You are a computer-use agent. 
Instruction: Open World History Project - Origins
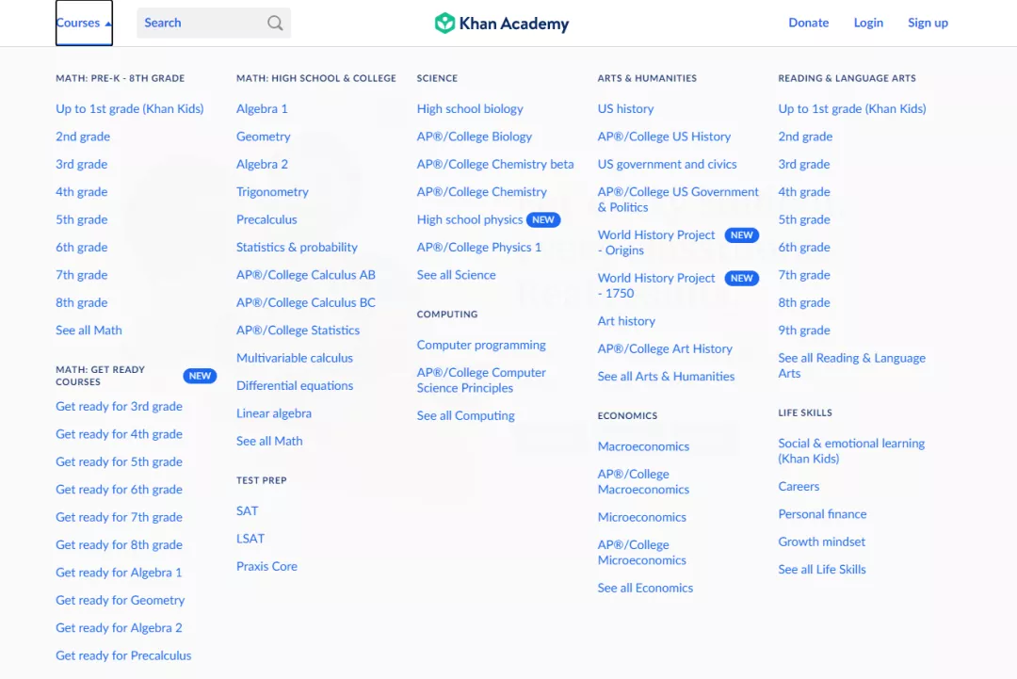[x=655, y=243]
